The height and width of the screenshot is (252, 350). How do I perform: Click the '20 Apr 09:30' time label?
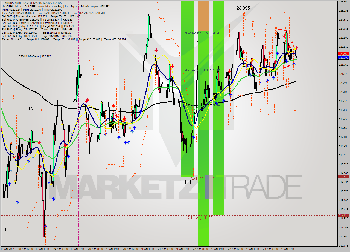113,249
